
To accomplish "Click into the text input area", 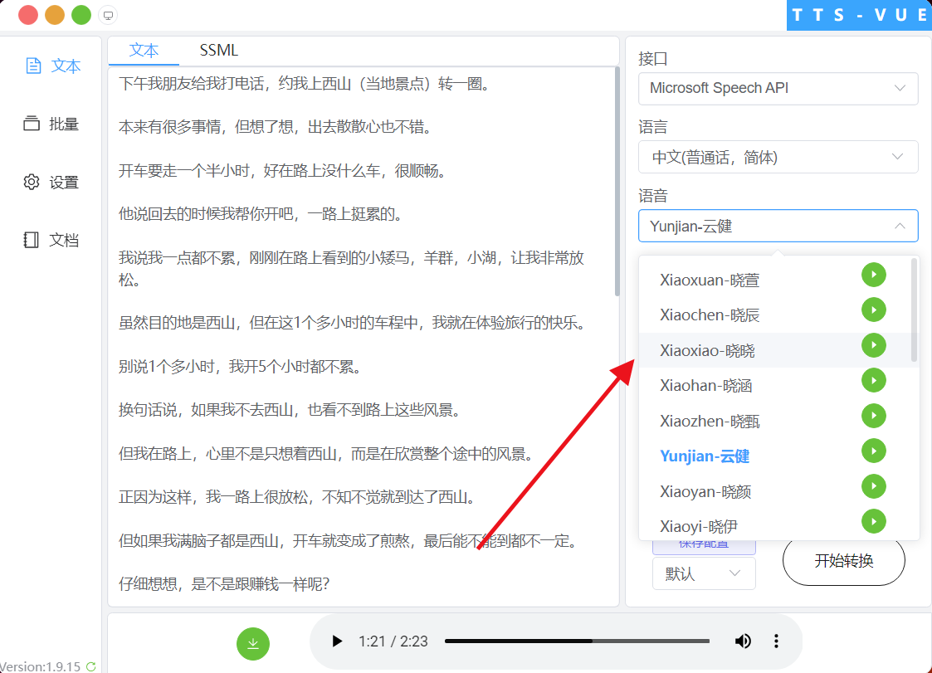I will [x=361, y=336].
